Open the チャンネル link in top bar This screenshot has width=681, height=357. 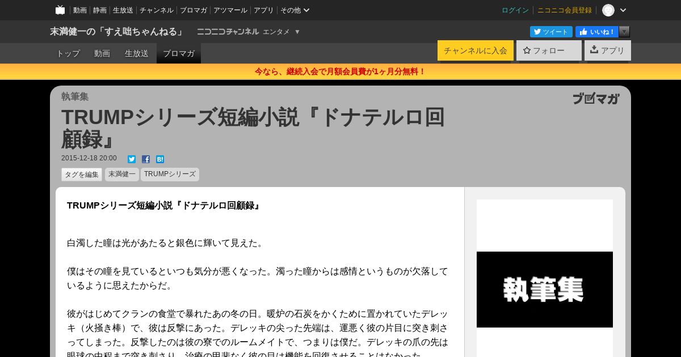coord(157,10)
